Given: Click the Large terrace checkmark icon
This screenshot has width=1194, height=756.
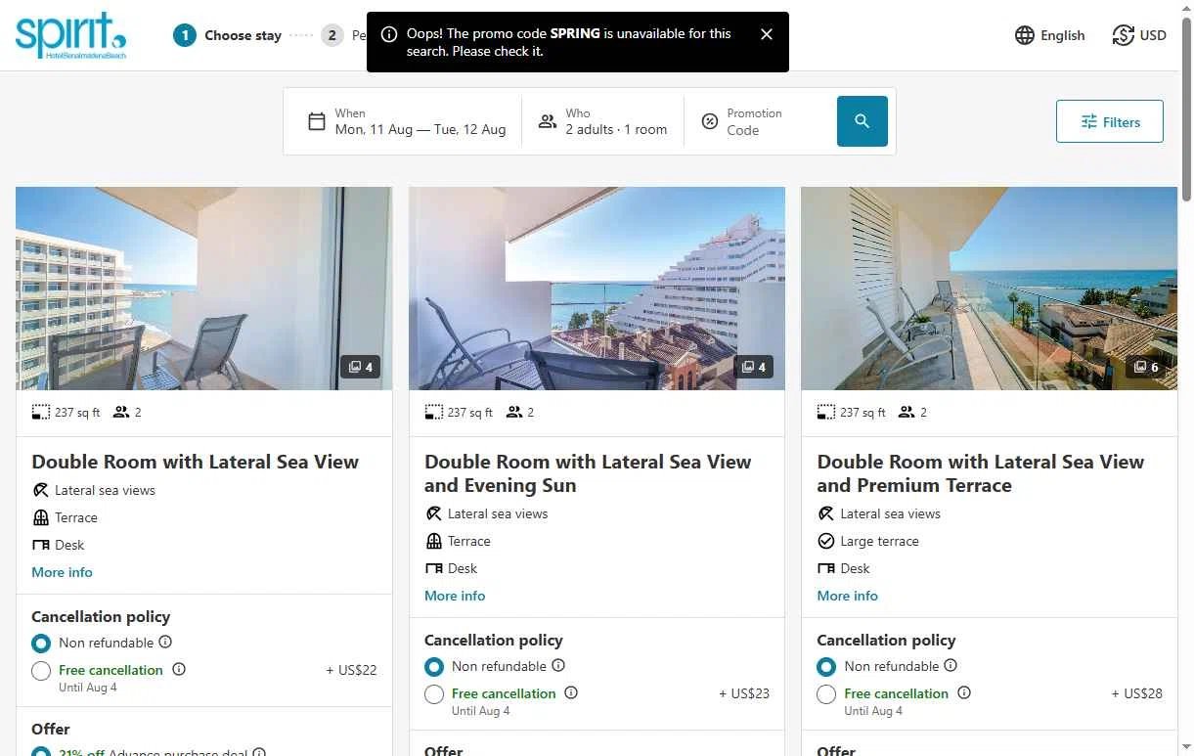Looking at the screenshot, I should [825, 541].
